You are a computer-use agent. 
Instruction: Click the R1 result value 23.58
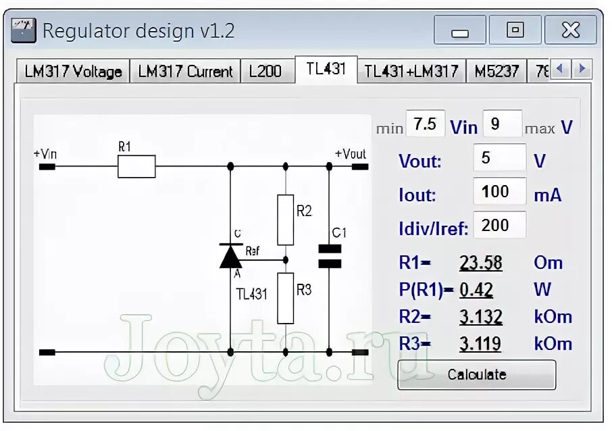[x=480, y=262]
